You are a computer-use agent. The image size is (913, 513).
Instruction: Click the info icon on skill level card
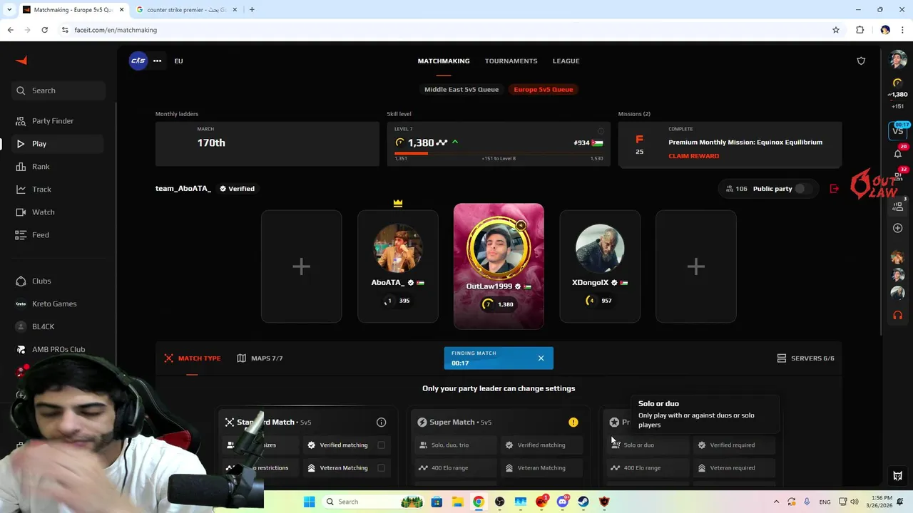click(x=601, y=131)
